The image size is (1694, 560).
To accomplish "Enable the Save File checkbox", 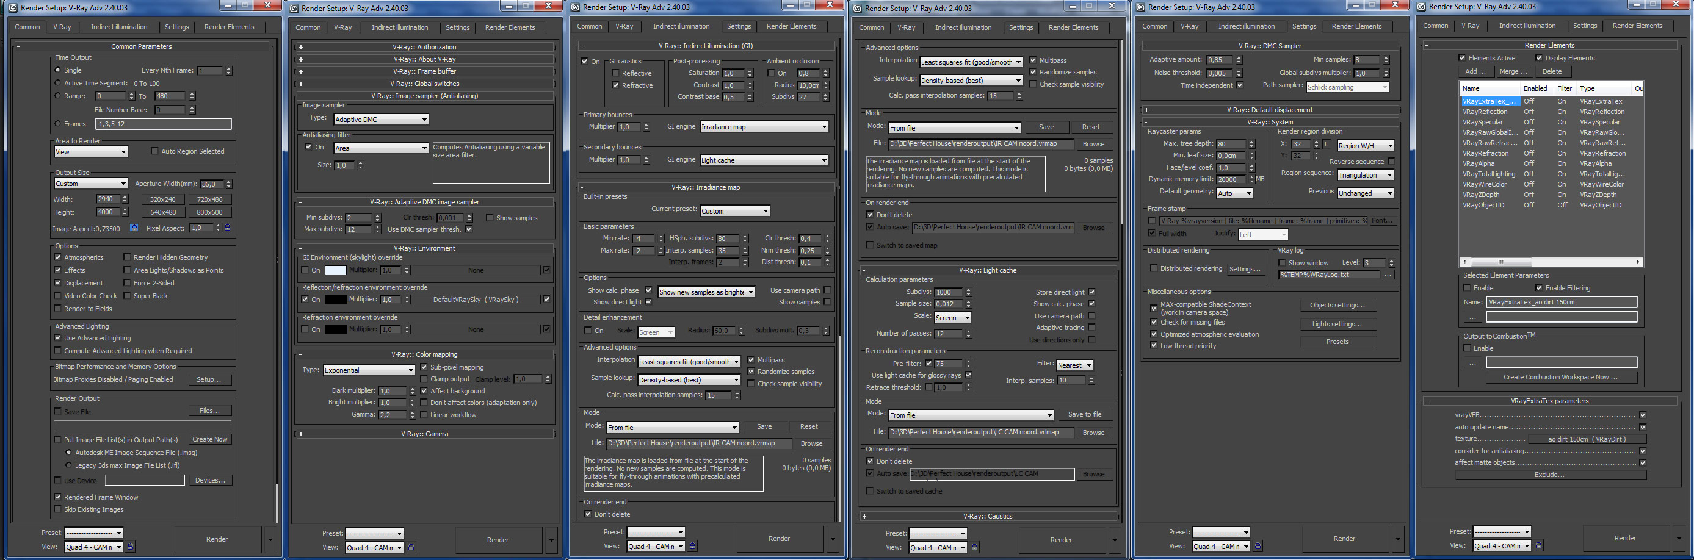I will (58, 411).
